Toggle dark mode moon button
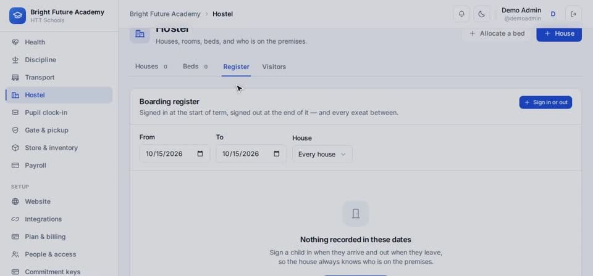This screenshot has width=593, height=276. pyautogui.click(x=481, y=14)
